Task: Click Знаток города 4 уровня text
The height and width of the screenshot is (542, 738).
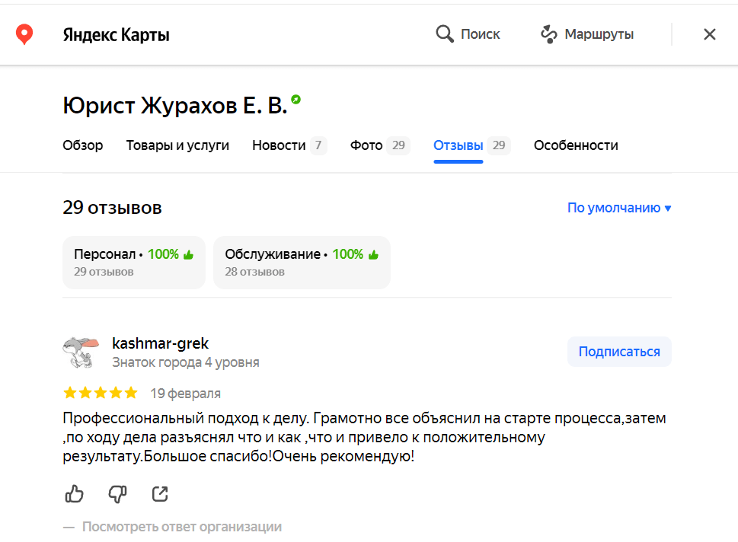Action: [185, 362]
